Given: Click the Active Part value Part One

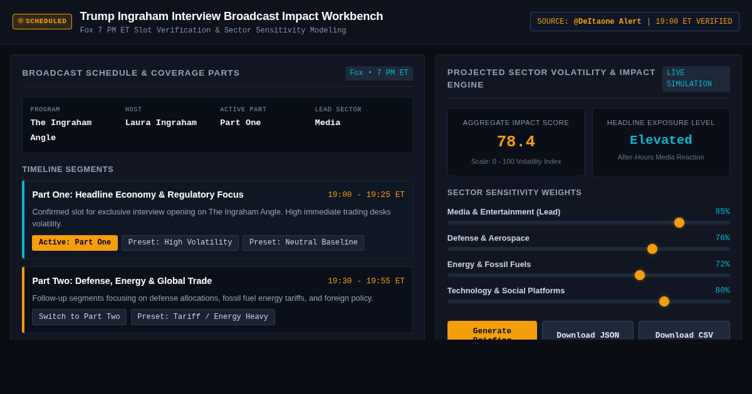Looking at the screenshot, I should (x=241, y=123).
